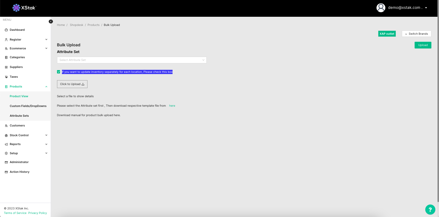This screenshot has width=439, height=217.
Task: Click the 'here' template download link
Action: (172, 106)
